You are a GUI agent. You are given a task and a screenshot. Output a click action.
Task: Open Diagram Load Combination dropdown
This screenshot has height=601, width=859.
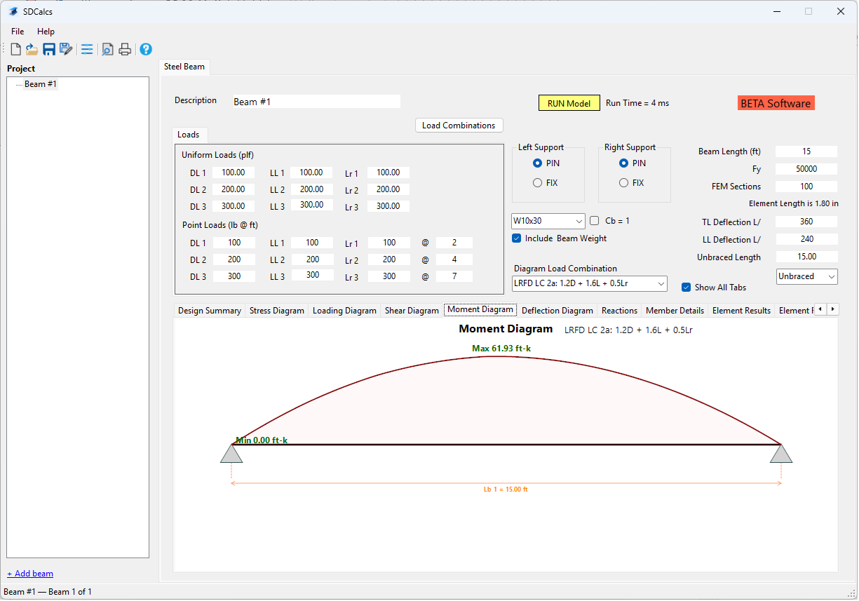pos(590,283)
